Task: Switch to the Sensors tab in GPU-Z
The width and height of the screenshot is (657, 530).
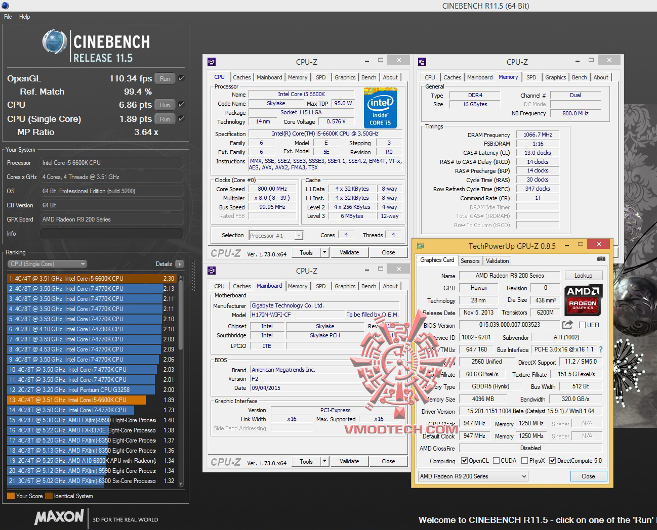Action: pyautogui.click(x=470, y=261)
